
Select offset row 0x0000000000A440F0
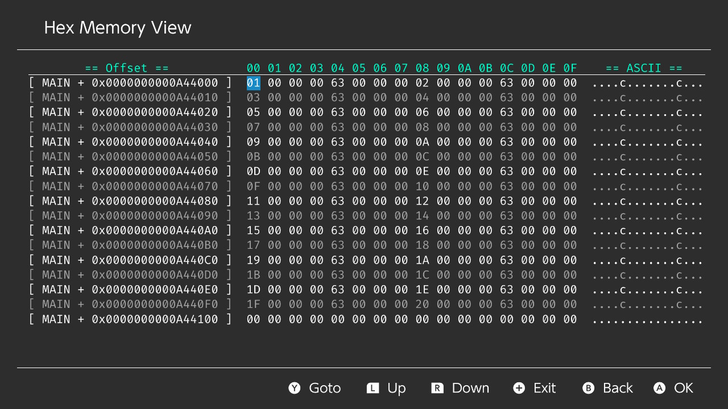point(130,304)
